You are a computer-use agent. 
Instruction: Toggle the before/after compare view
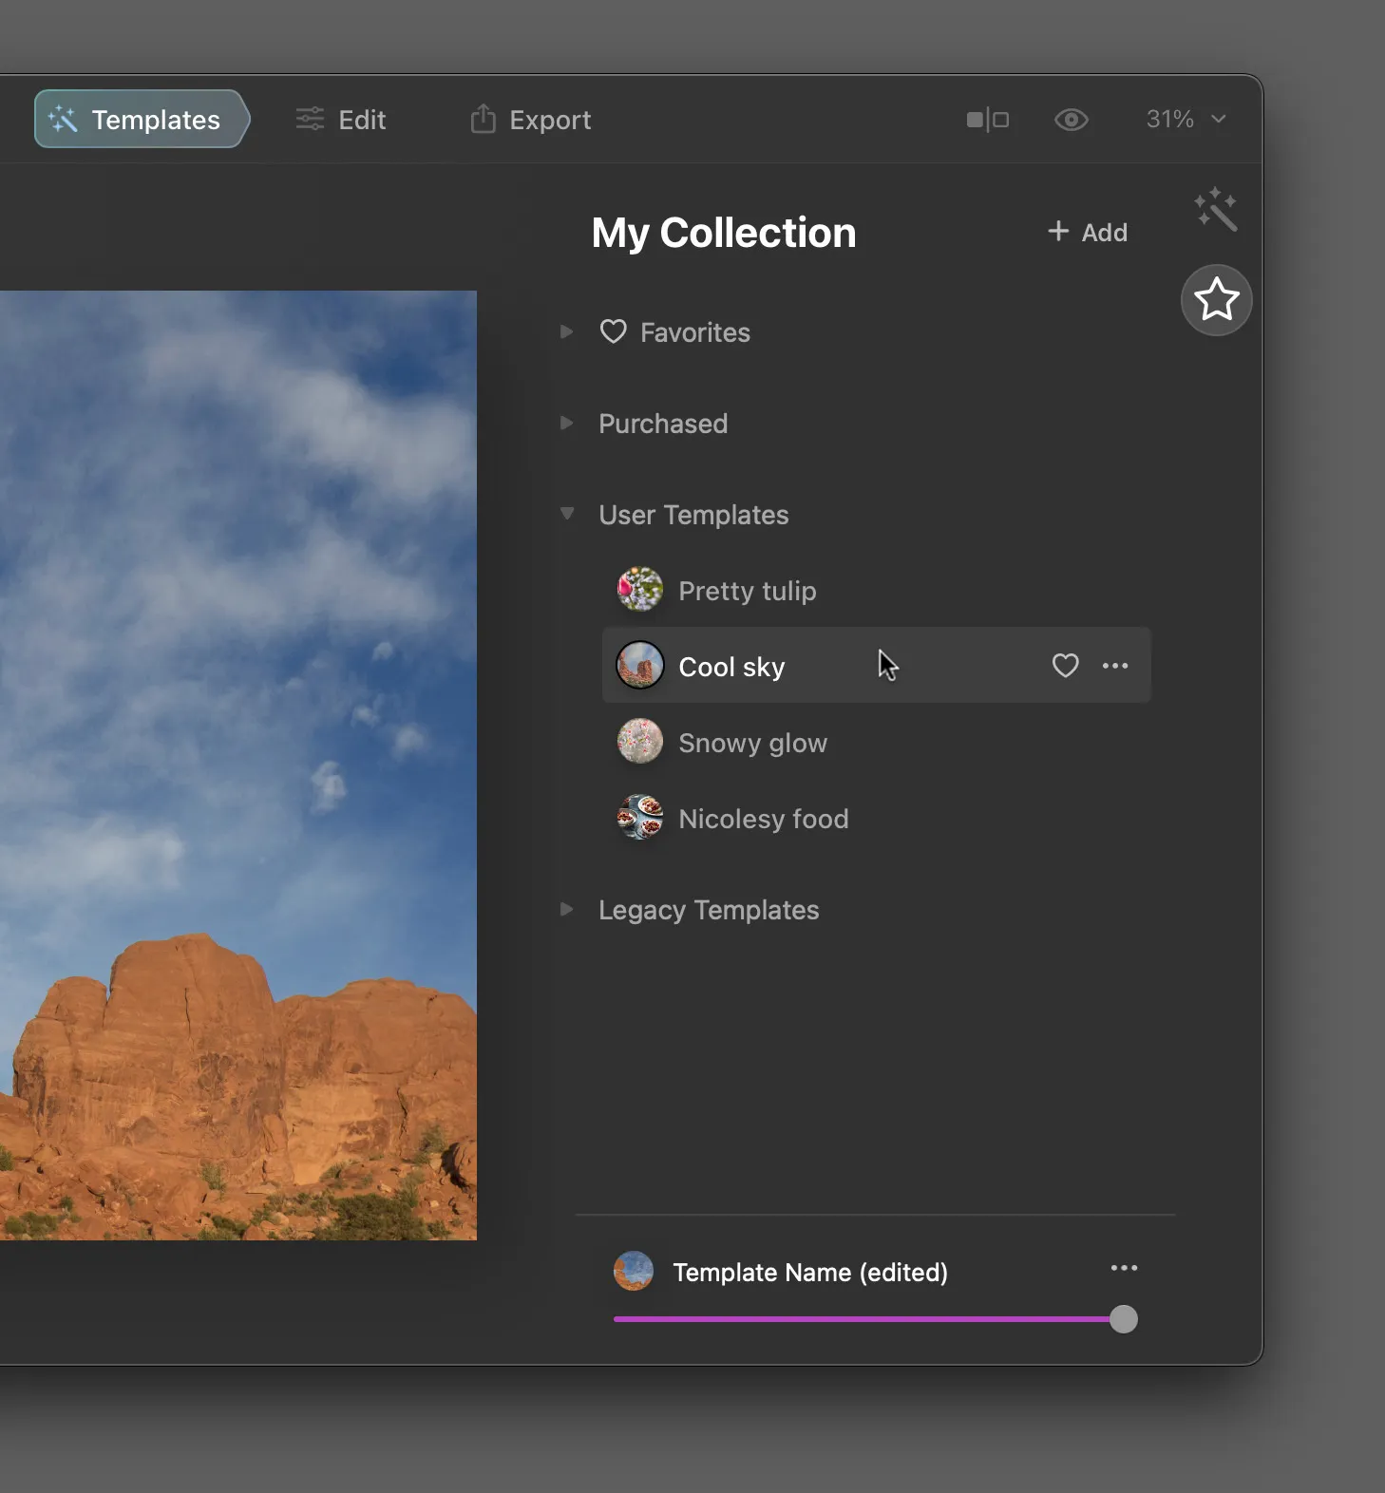pyautogui.click(x=988, y=120)
